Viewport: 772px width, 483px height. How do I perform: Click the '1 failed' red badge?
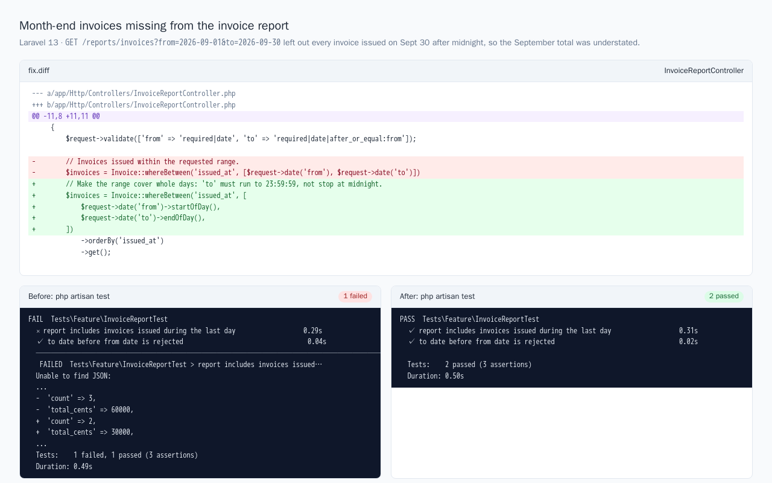355,296
